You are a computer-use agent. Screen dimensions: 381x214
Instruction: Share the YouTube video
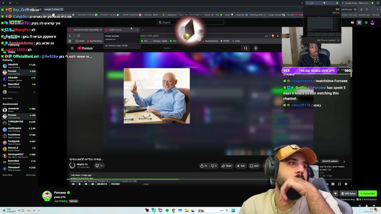click(x=227, y=166)
